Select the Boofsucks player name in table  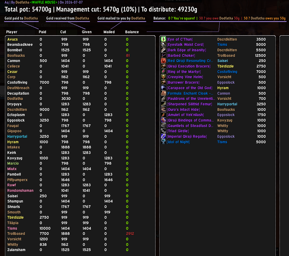[x=16, y=55]
